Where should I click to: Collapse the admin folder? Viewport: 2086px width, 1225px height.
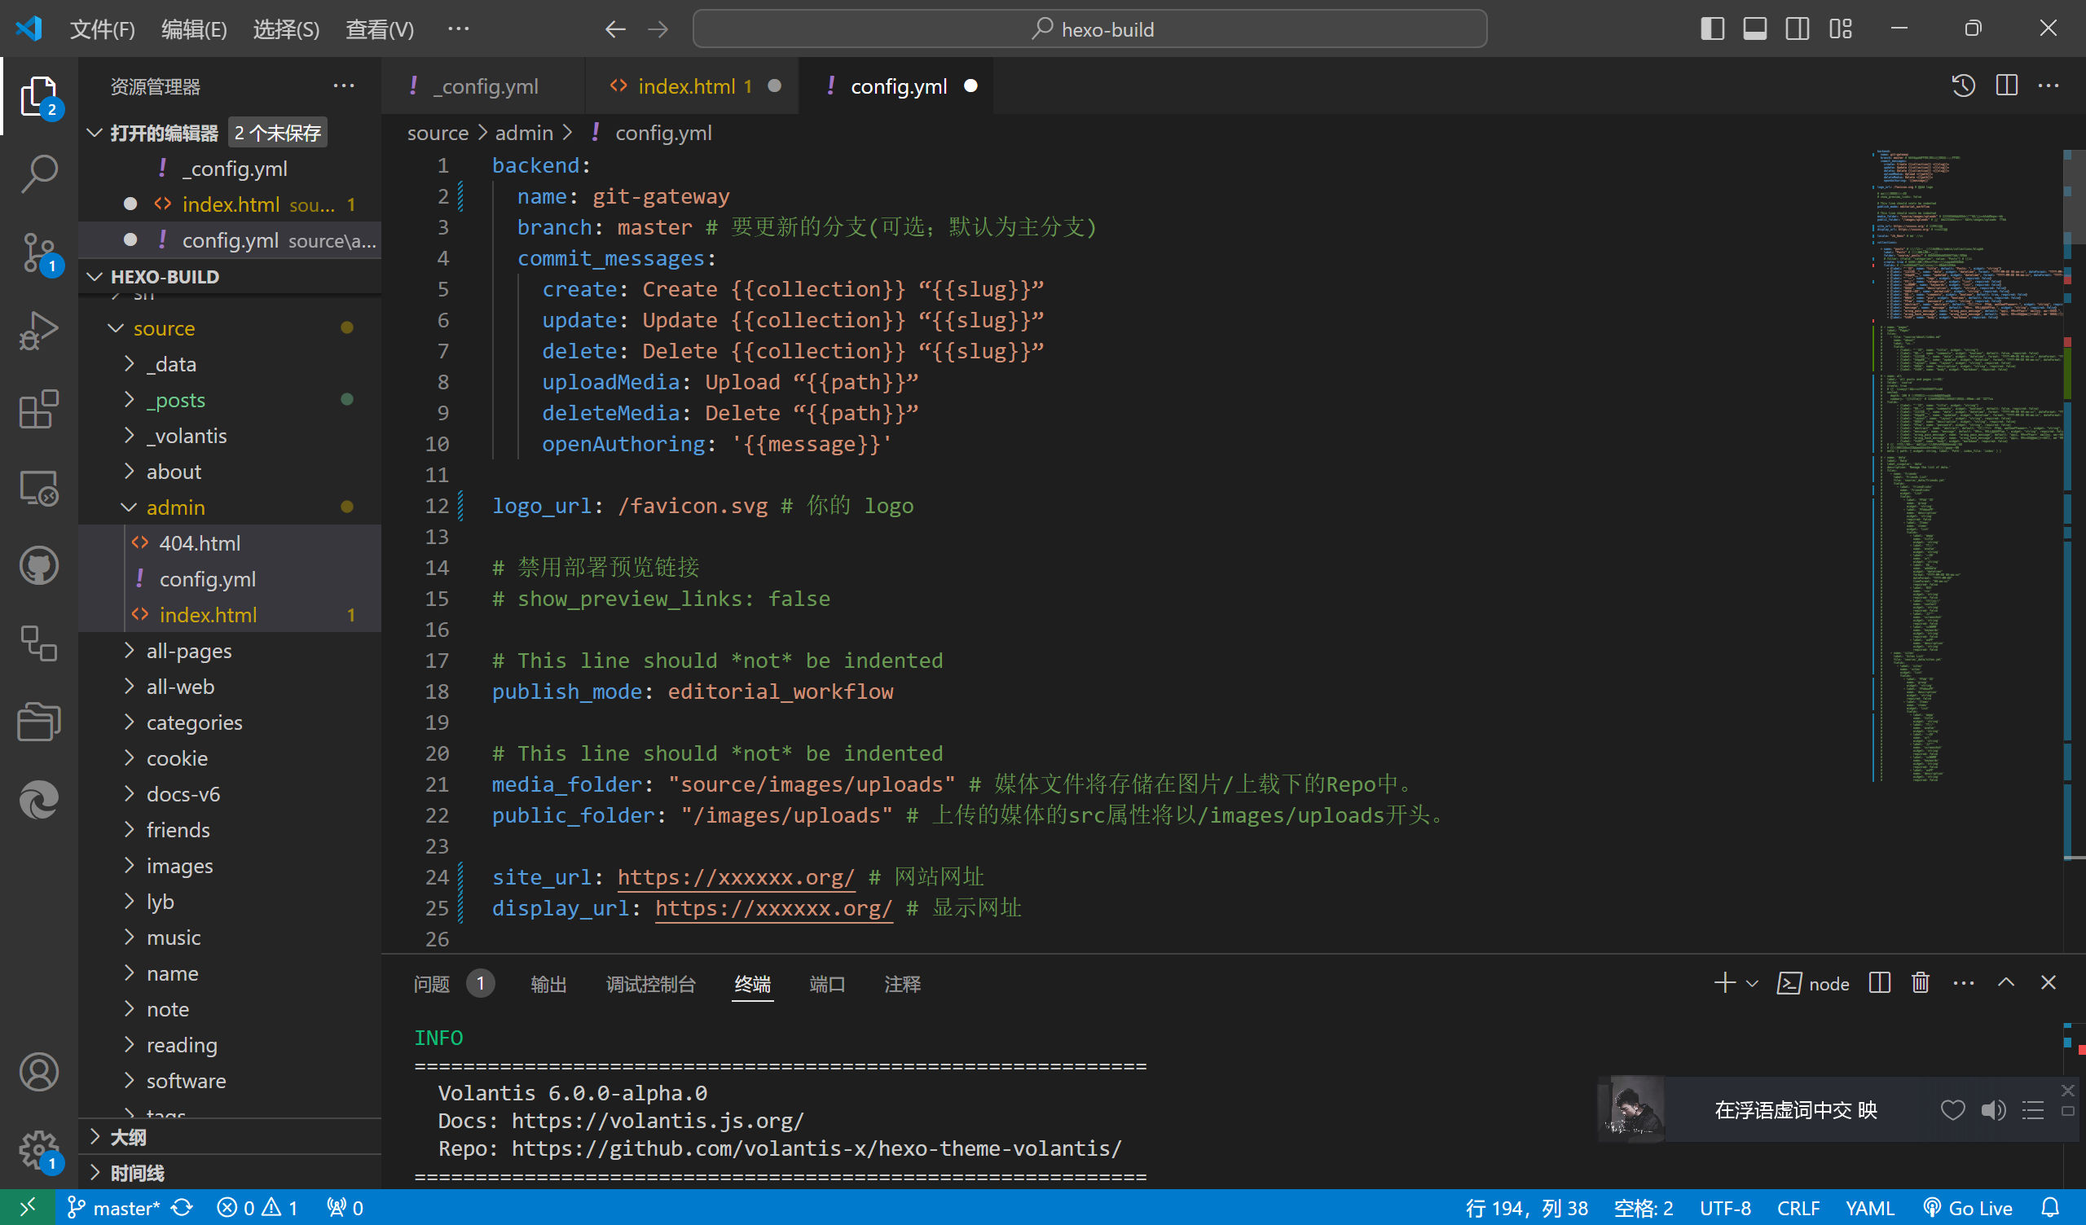coord(174,507)
